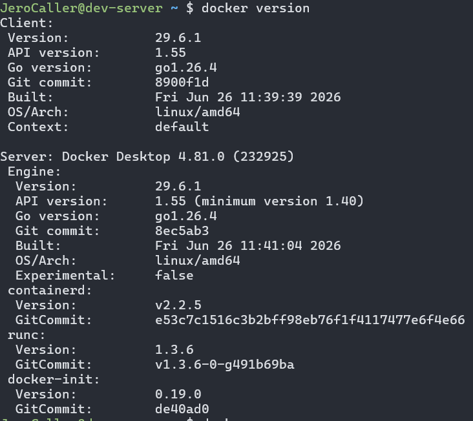Click the containerd version v2.2.5
The height and width of the screenshot is (421, 473).
(178, 305)
